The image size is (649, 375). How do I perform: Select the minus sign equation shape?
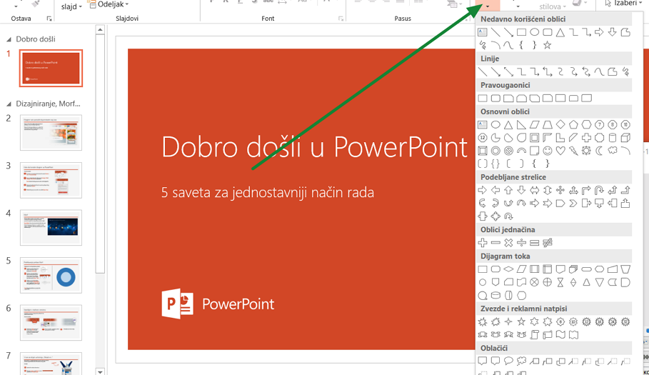point(495,243)
